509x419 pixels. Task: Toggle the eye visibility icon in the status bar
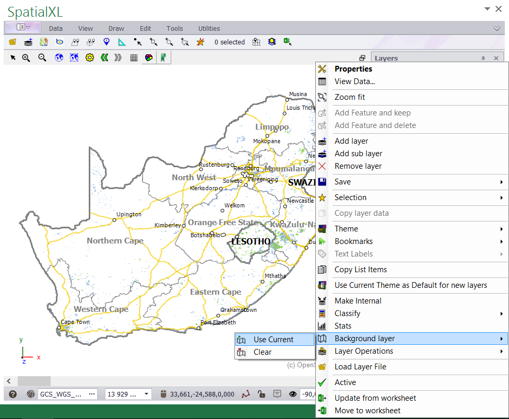292,394
